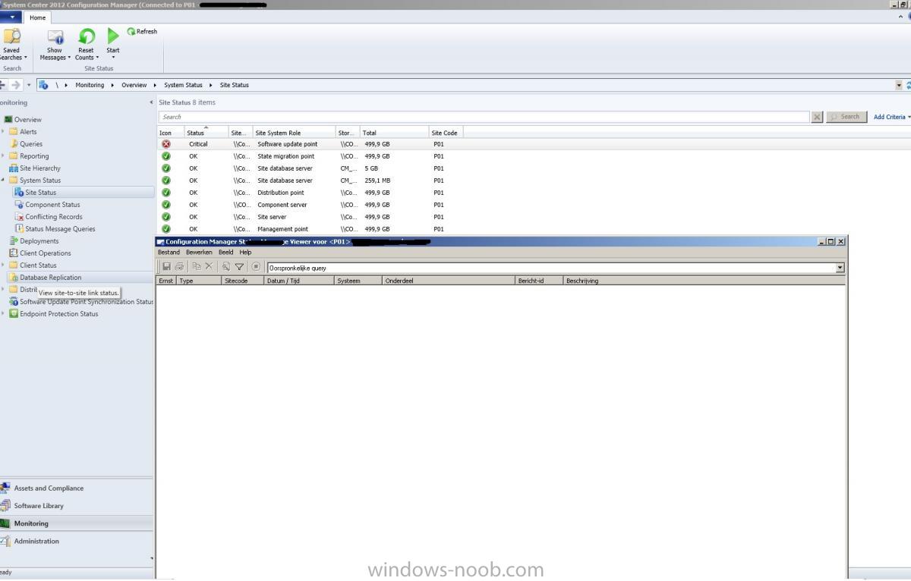Viewport: 911px width, 581px height.
Task: Sort by the Status column header
Action: [206, 133]
